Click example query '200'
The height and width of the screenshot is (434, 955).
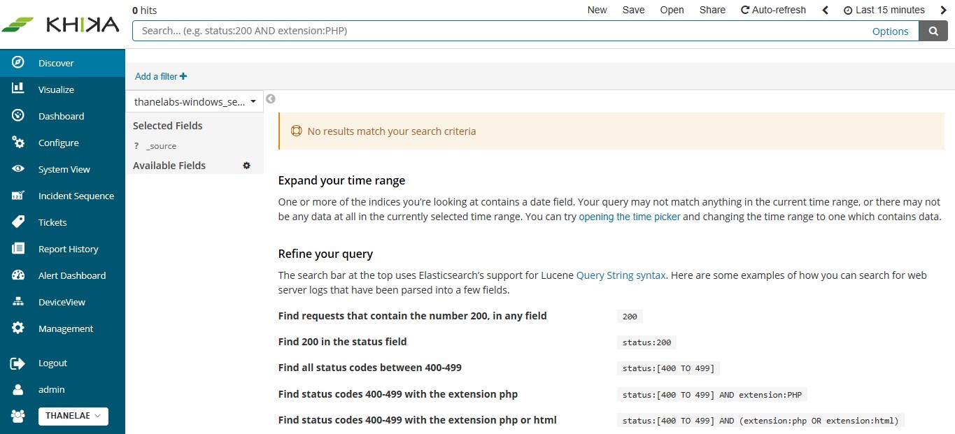(x=630, y=317)
